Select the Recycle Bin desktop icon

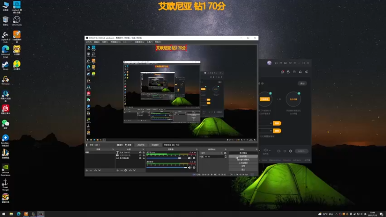5,21
